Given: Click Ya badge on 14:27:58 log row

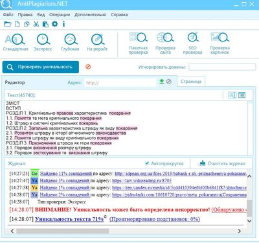Looking at the screenshot, I should click(34, 187).
